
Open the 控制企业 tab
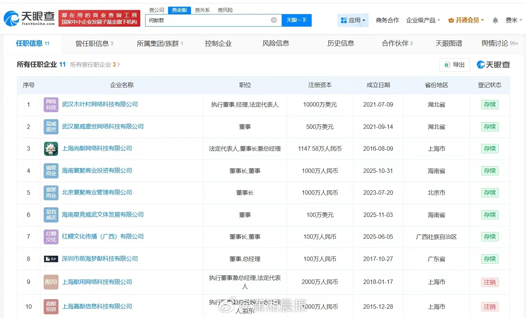tap(218, 44)
